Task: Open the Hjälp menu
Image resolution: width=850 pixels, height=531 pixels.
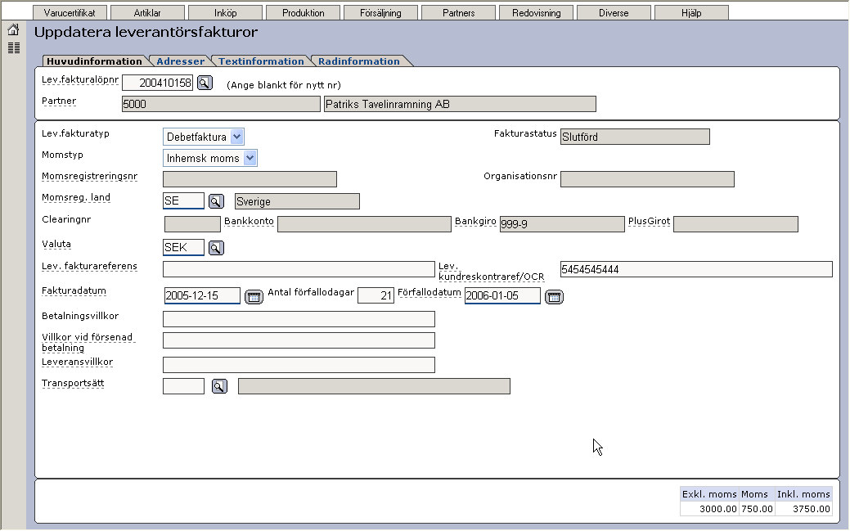Action: point(692,12)
